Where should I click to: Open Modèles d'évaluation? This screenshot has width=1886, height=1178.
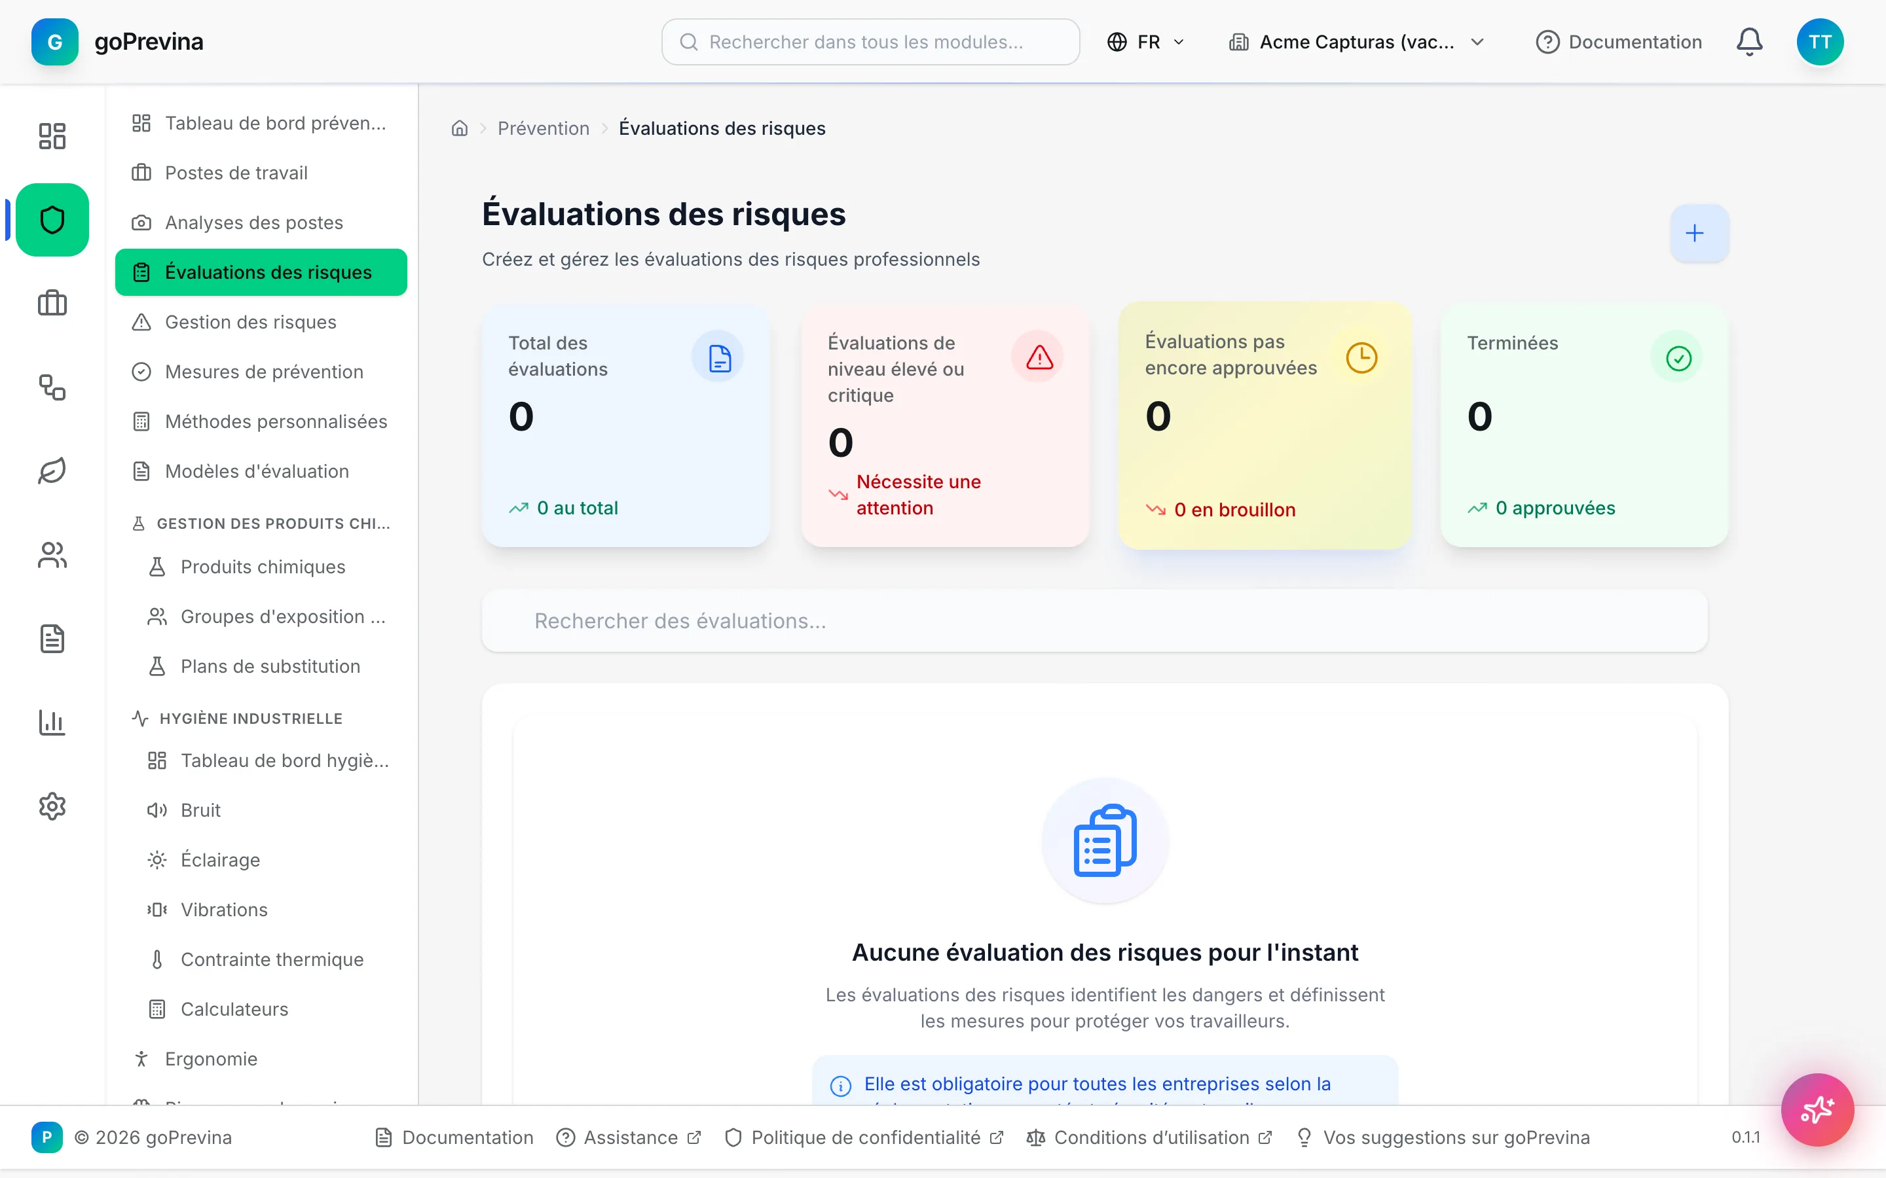(x=261, y=471)
